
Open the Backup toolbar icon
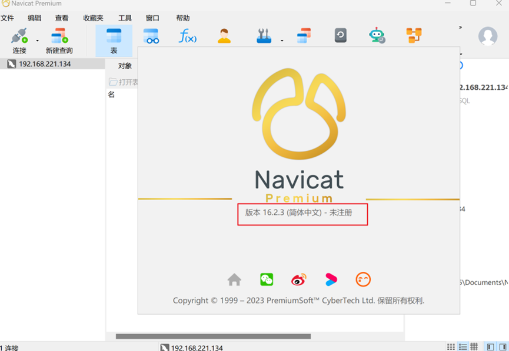click(341, 35)
